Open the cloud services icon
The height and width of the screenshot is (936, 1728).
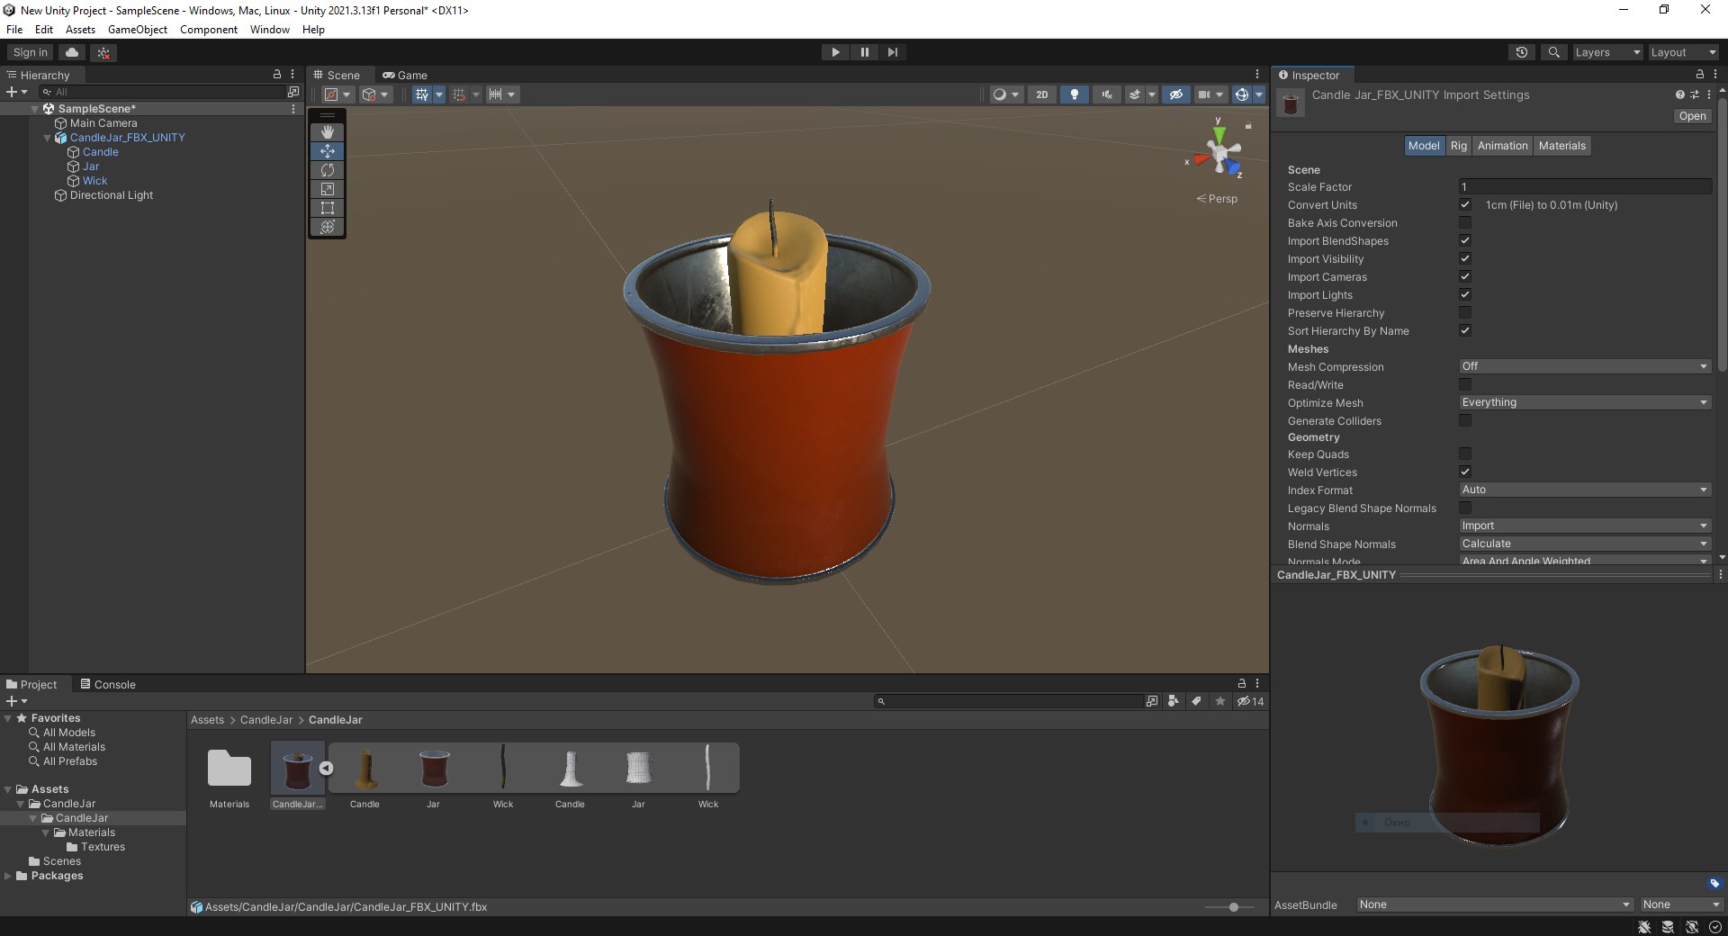coord(72,52)
